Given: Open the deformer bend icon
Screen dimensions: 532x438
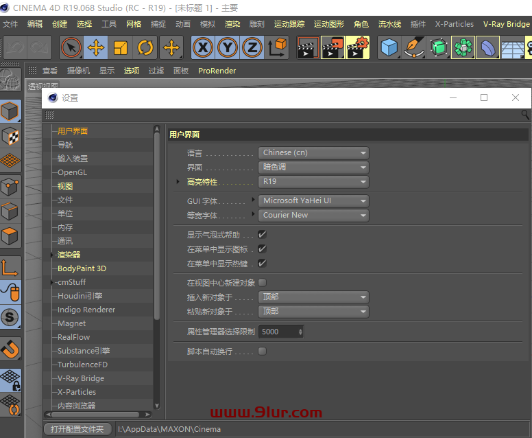Looking at the screenshot, I should click(x=488, y=47).
